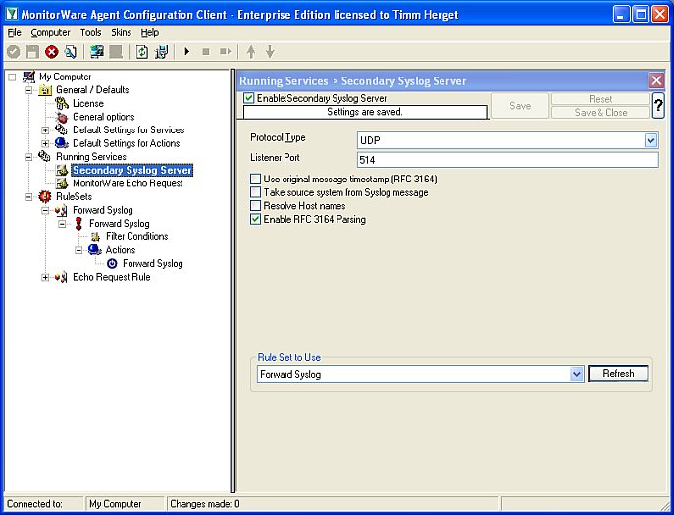Screen dimensions: 674x515
Task: Click the connect to computer toolbar icon
Action: 97,52
